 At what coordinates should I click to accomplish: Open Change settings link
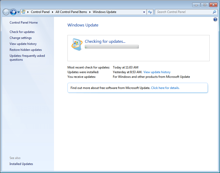click(21, 38)
